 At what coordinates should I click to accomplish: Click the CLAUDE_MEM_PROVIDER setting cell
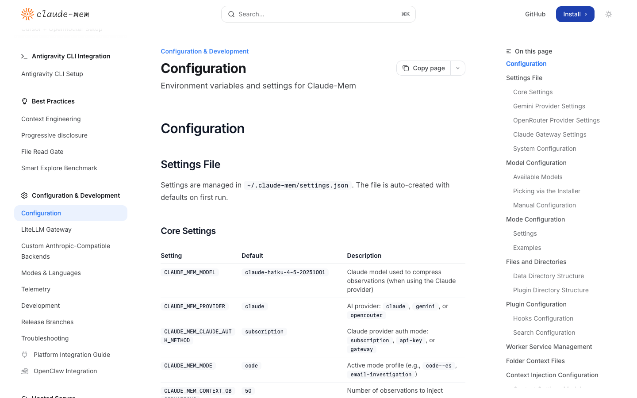[195, 306]
